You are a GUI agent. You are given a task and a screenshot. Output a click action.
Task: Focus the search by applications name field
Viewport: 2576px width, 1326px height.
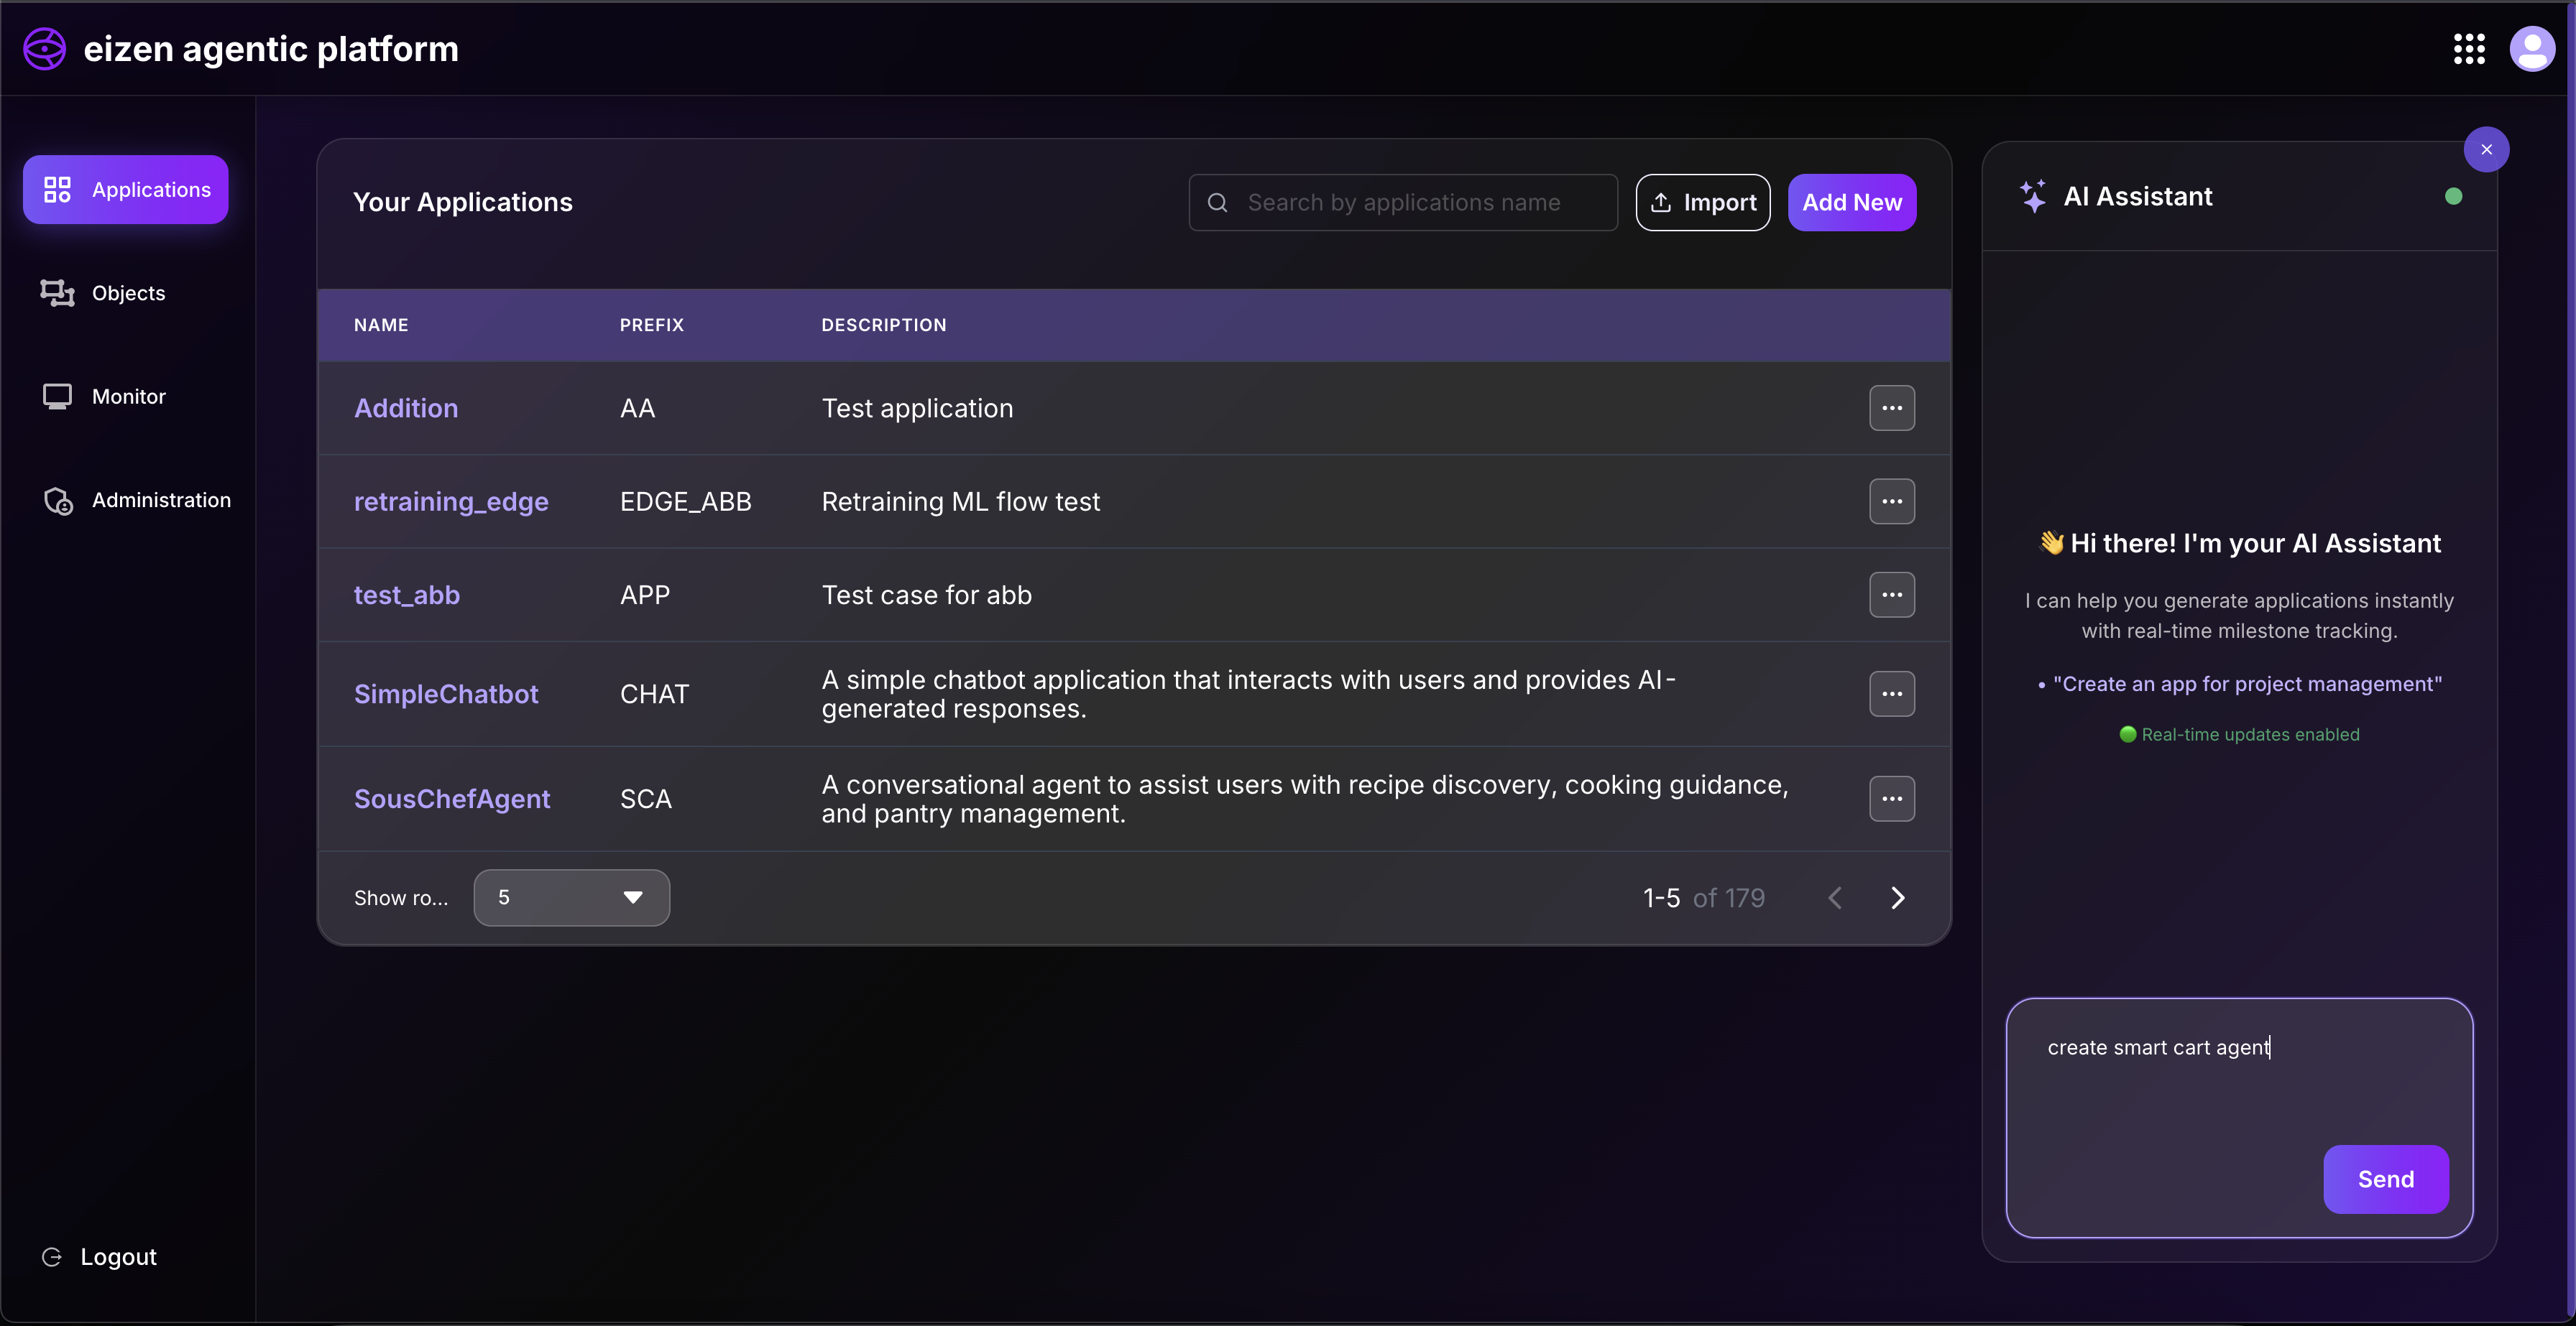(x=1403, y=203)
